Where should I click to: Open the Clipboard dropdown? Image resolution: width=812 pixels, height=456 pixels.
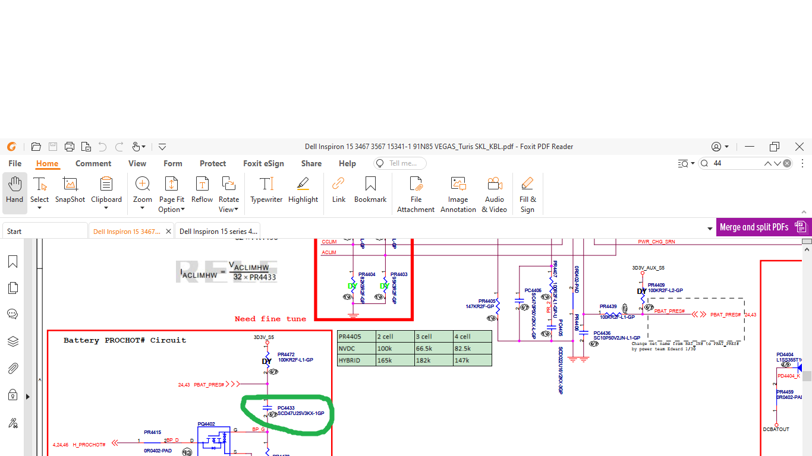(106, 208)
